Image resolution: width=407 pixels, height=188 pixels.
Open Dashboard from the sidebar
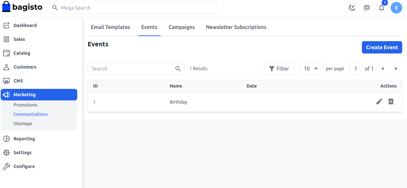coord(25,25)
